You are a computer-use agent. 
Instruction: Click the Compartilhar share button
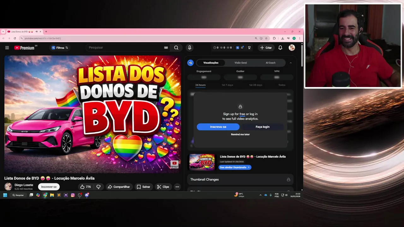click(x=119, y=187)
